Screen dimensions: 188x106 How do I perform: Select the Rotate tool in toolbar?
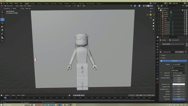point(2,23)
